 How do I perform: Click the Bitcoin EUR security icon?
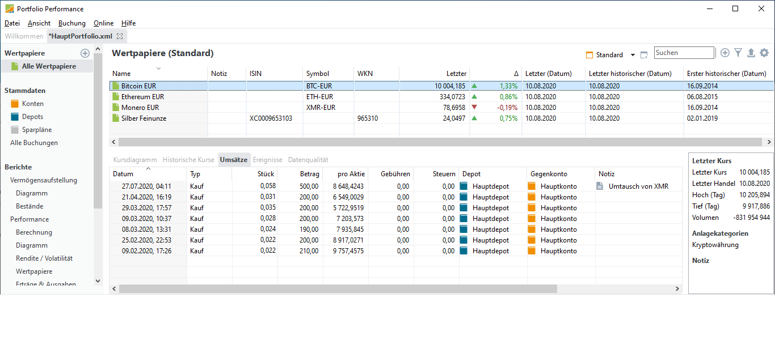click(116, 86)
